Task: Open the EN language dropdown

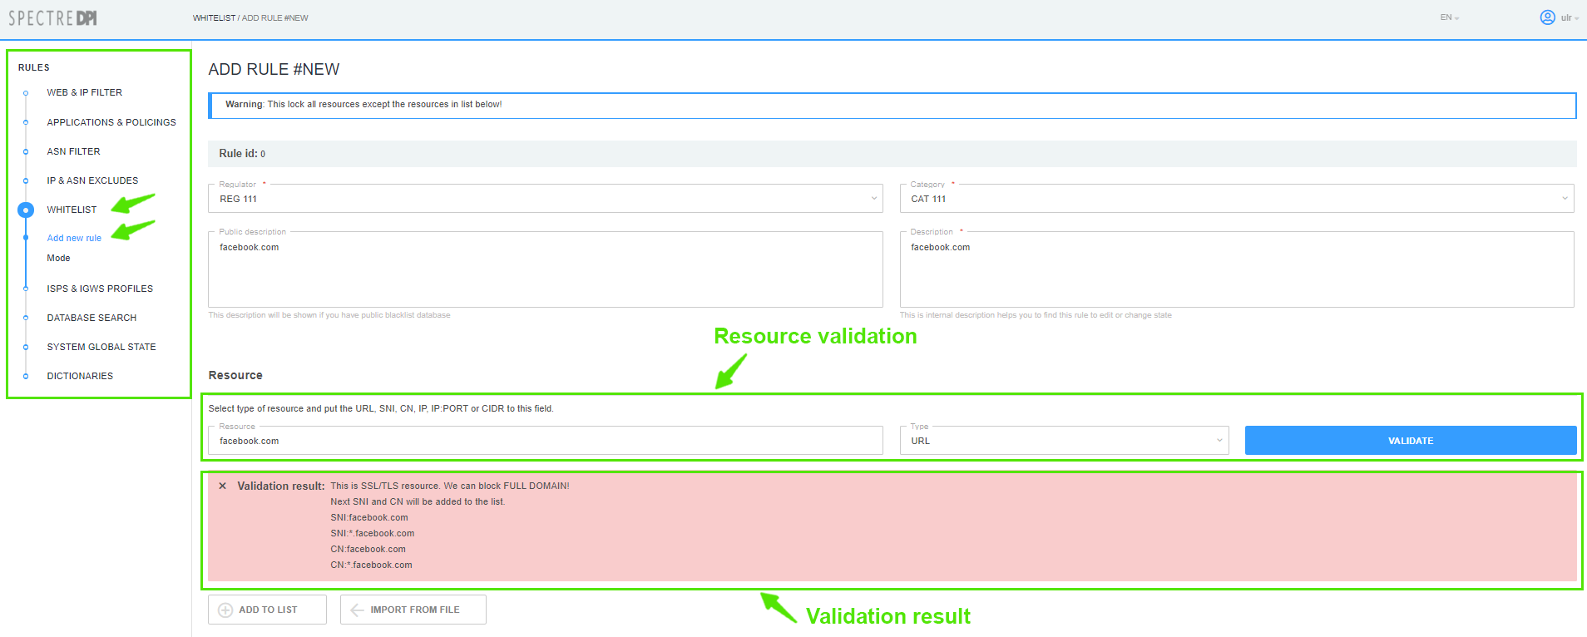Action: click(1449, 17)
